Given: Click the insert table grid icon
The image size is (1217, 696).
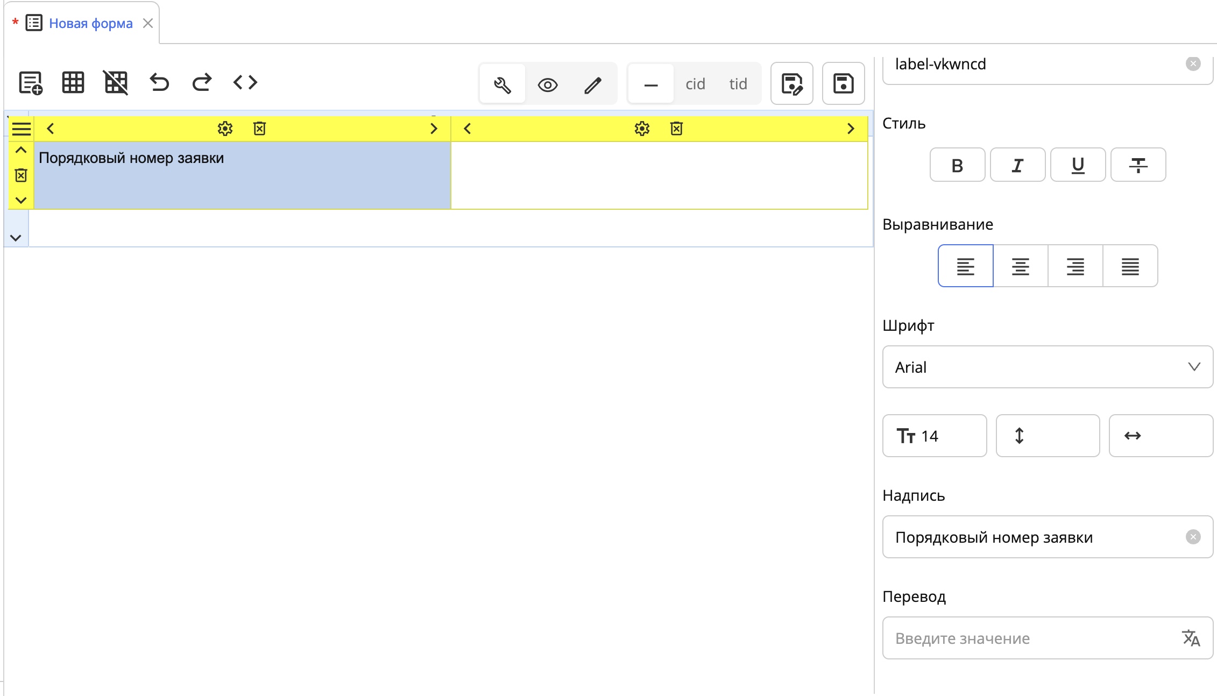Looking at the screenshot, I should pyautogui.click(x=73, y=83).
